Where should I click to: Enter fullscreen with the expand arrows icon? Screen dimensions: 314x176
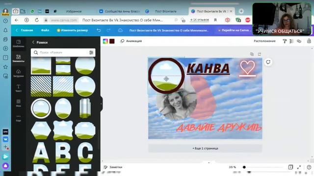[x=299, y=167]
